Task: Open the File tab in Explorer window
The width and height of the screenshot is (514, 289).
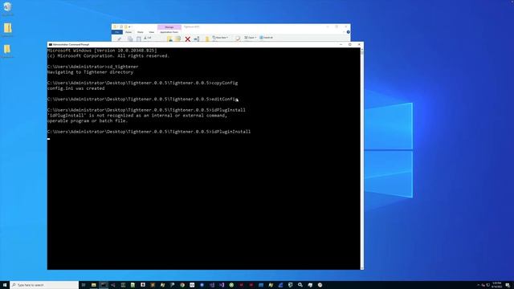Action: tap(116, 32)
